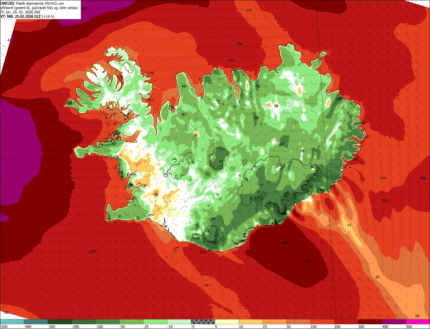The height and width of the screenshot is (329, 430).
Task: Click the '-97' value on the glacier
Action: [x=220, y=162]
